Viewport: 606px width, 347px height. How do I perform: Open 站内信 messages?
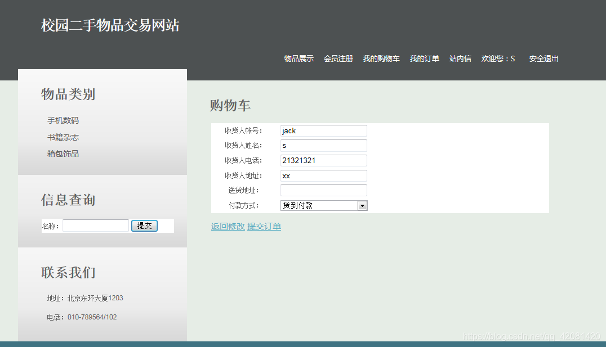(460, 58)
